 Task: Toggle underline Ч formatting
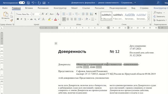pyautogui.click(x=25, y=19)
